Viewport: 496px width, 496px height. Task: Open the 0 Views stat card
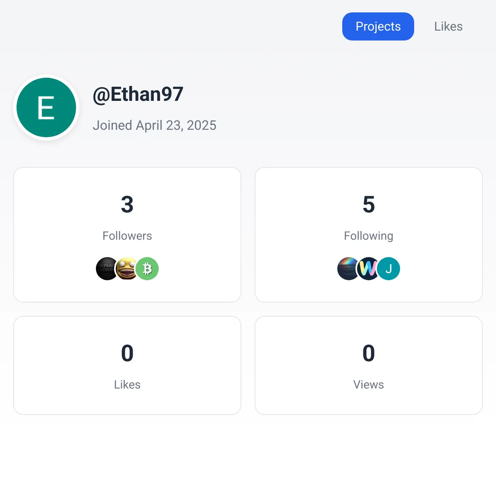click(369, 365)
